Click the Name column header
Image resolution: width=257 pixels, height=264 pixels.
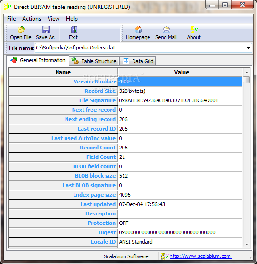click(63, 72)
